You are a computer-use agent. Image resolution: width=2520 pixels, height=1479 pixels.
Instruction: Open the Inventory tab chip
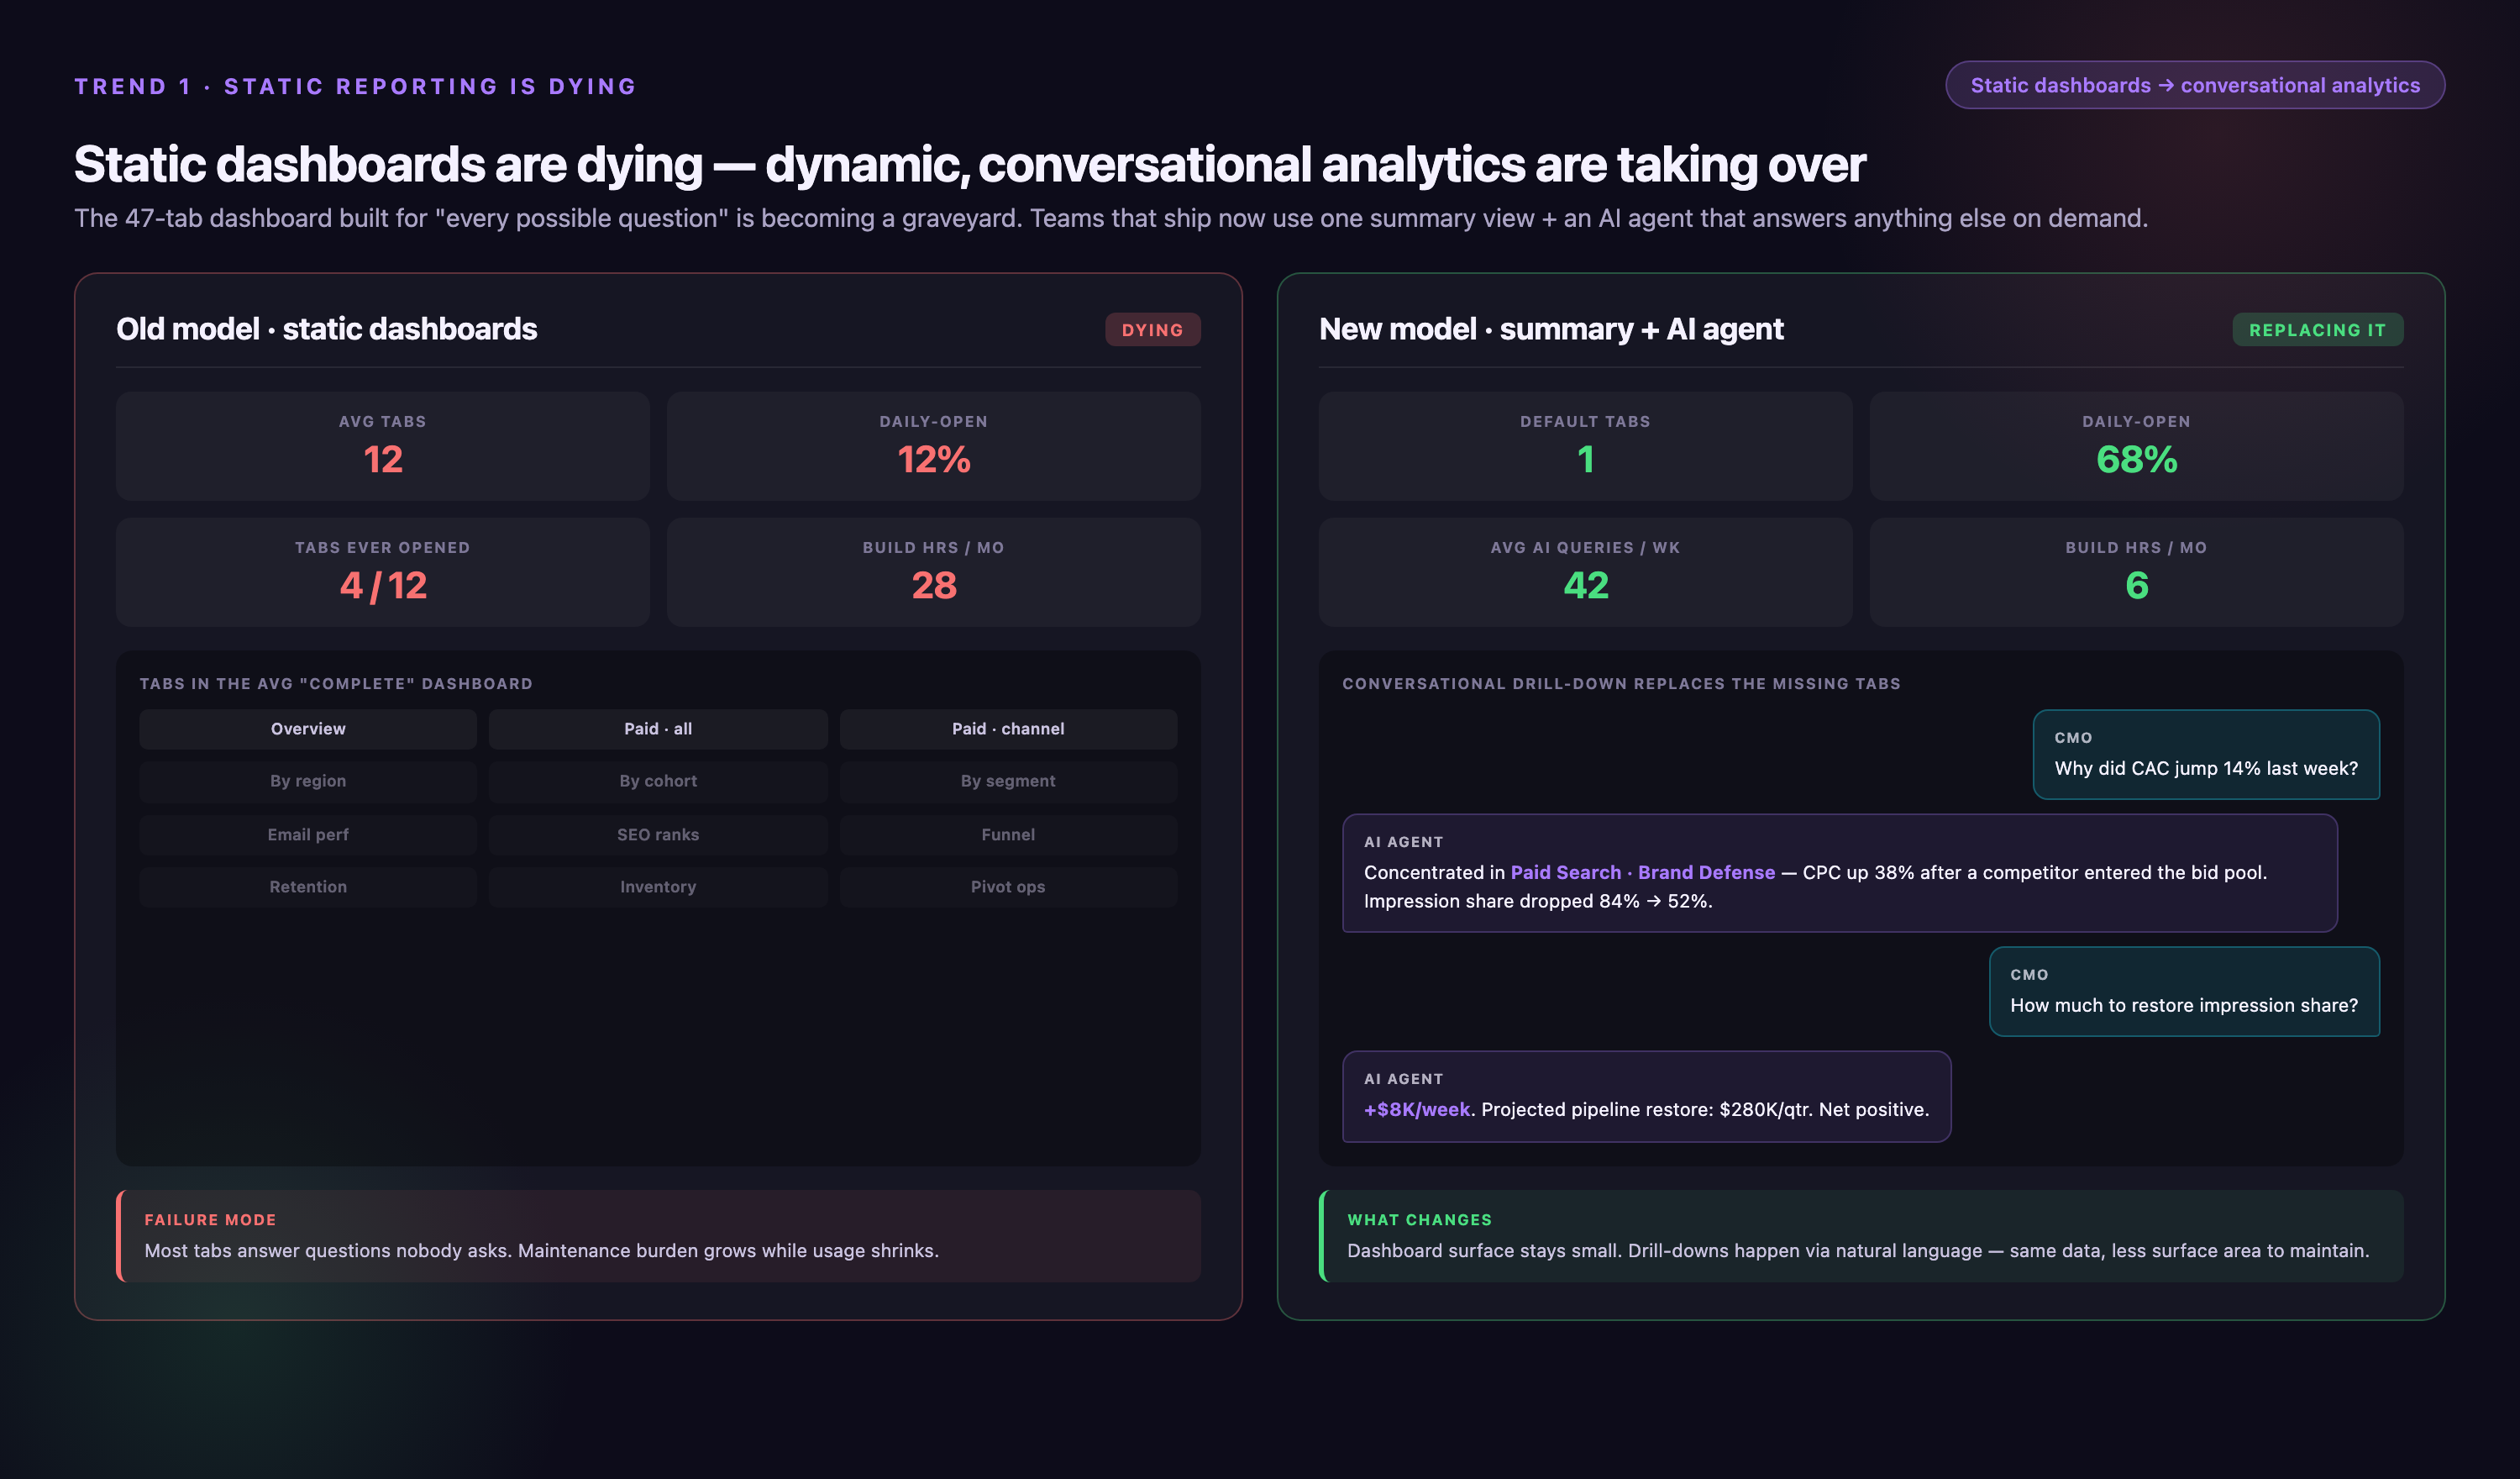[x=658, y=887]
